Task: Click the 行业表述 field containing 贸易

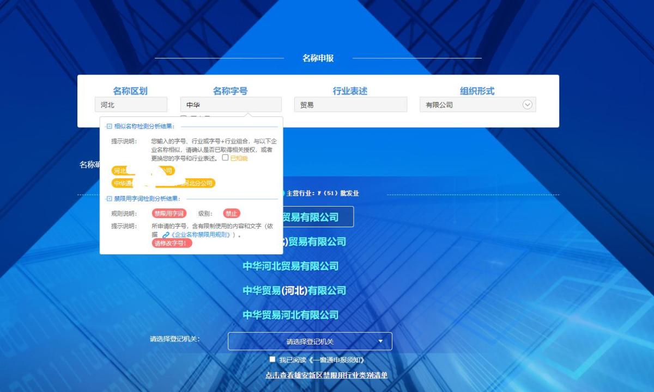Action: click(x=350, y=105)
